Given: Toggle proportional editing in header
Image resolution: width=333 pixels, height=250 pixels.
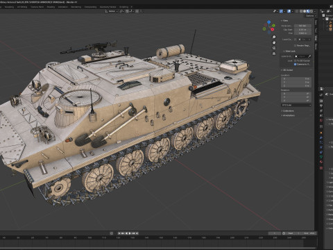Looking at the screenshot, I should [x=137, y=11].
